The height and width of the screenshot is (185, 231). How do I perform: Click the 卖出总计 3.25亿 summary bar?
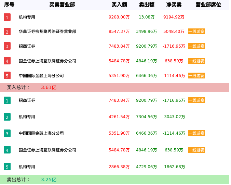point(114,180)
